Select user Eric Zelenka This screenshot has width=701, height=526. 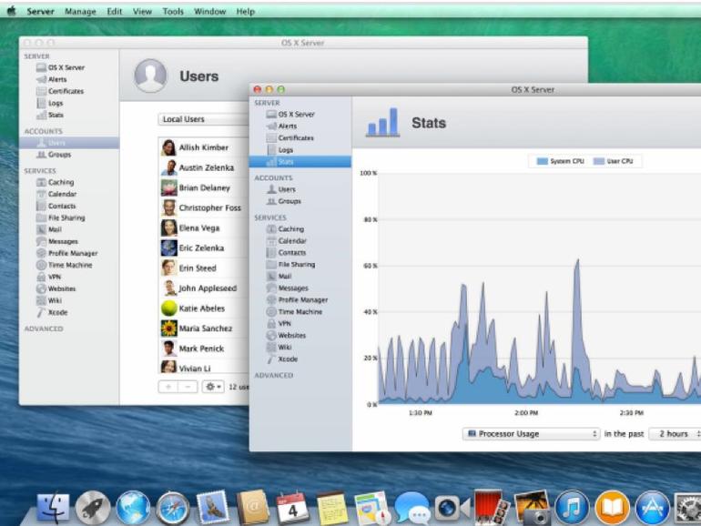[203, 248]
